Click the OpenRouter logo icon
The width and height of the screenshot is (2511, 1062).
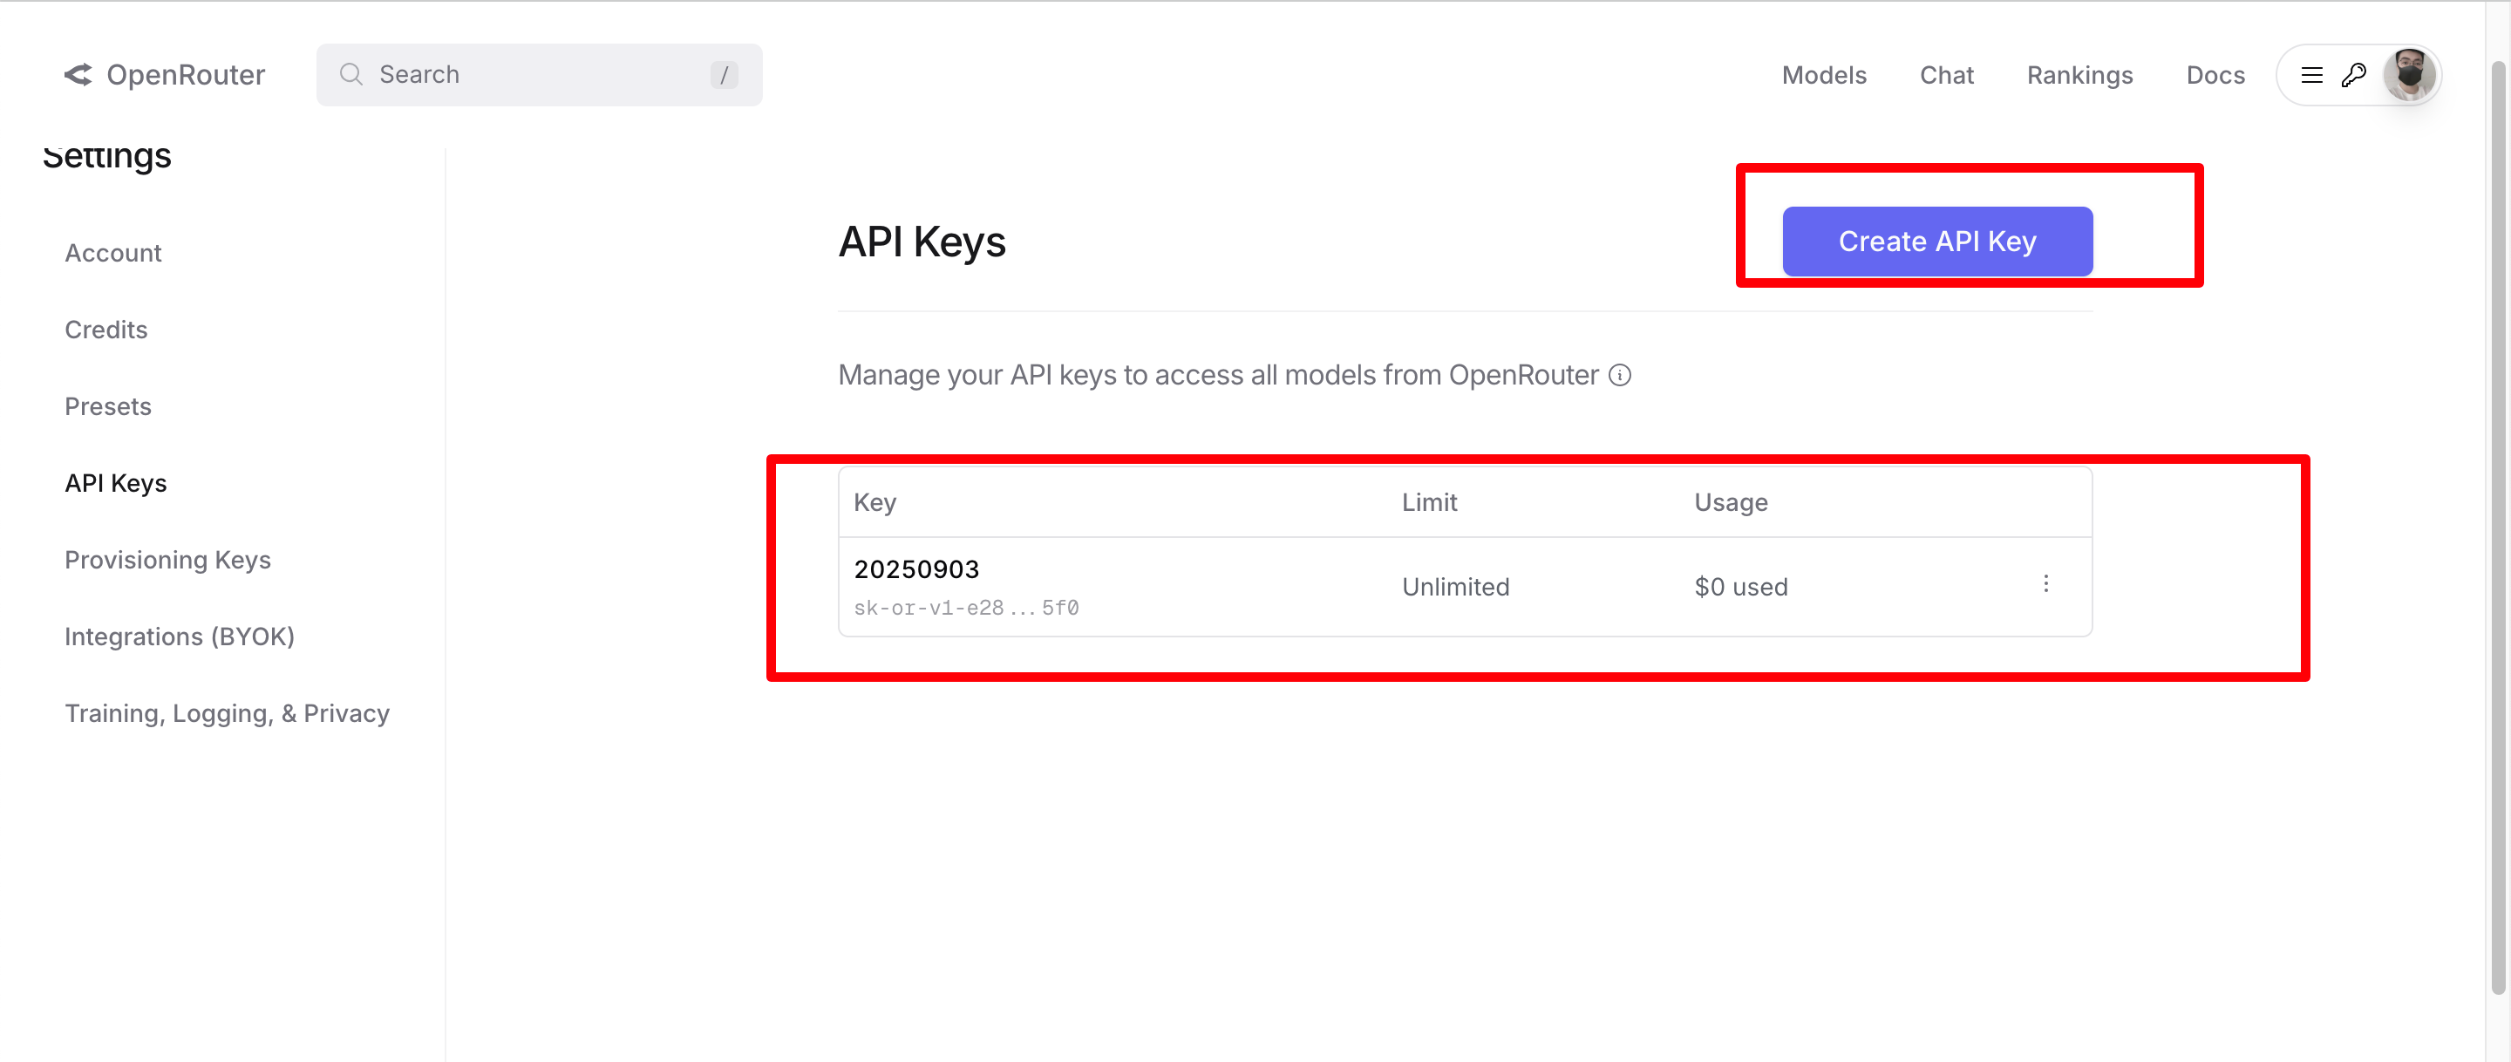pos(78,75)
